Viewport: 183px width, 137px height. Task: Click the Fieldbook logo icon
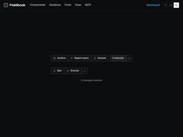[x=6, y=5]
